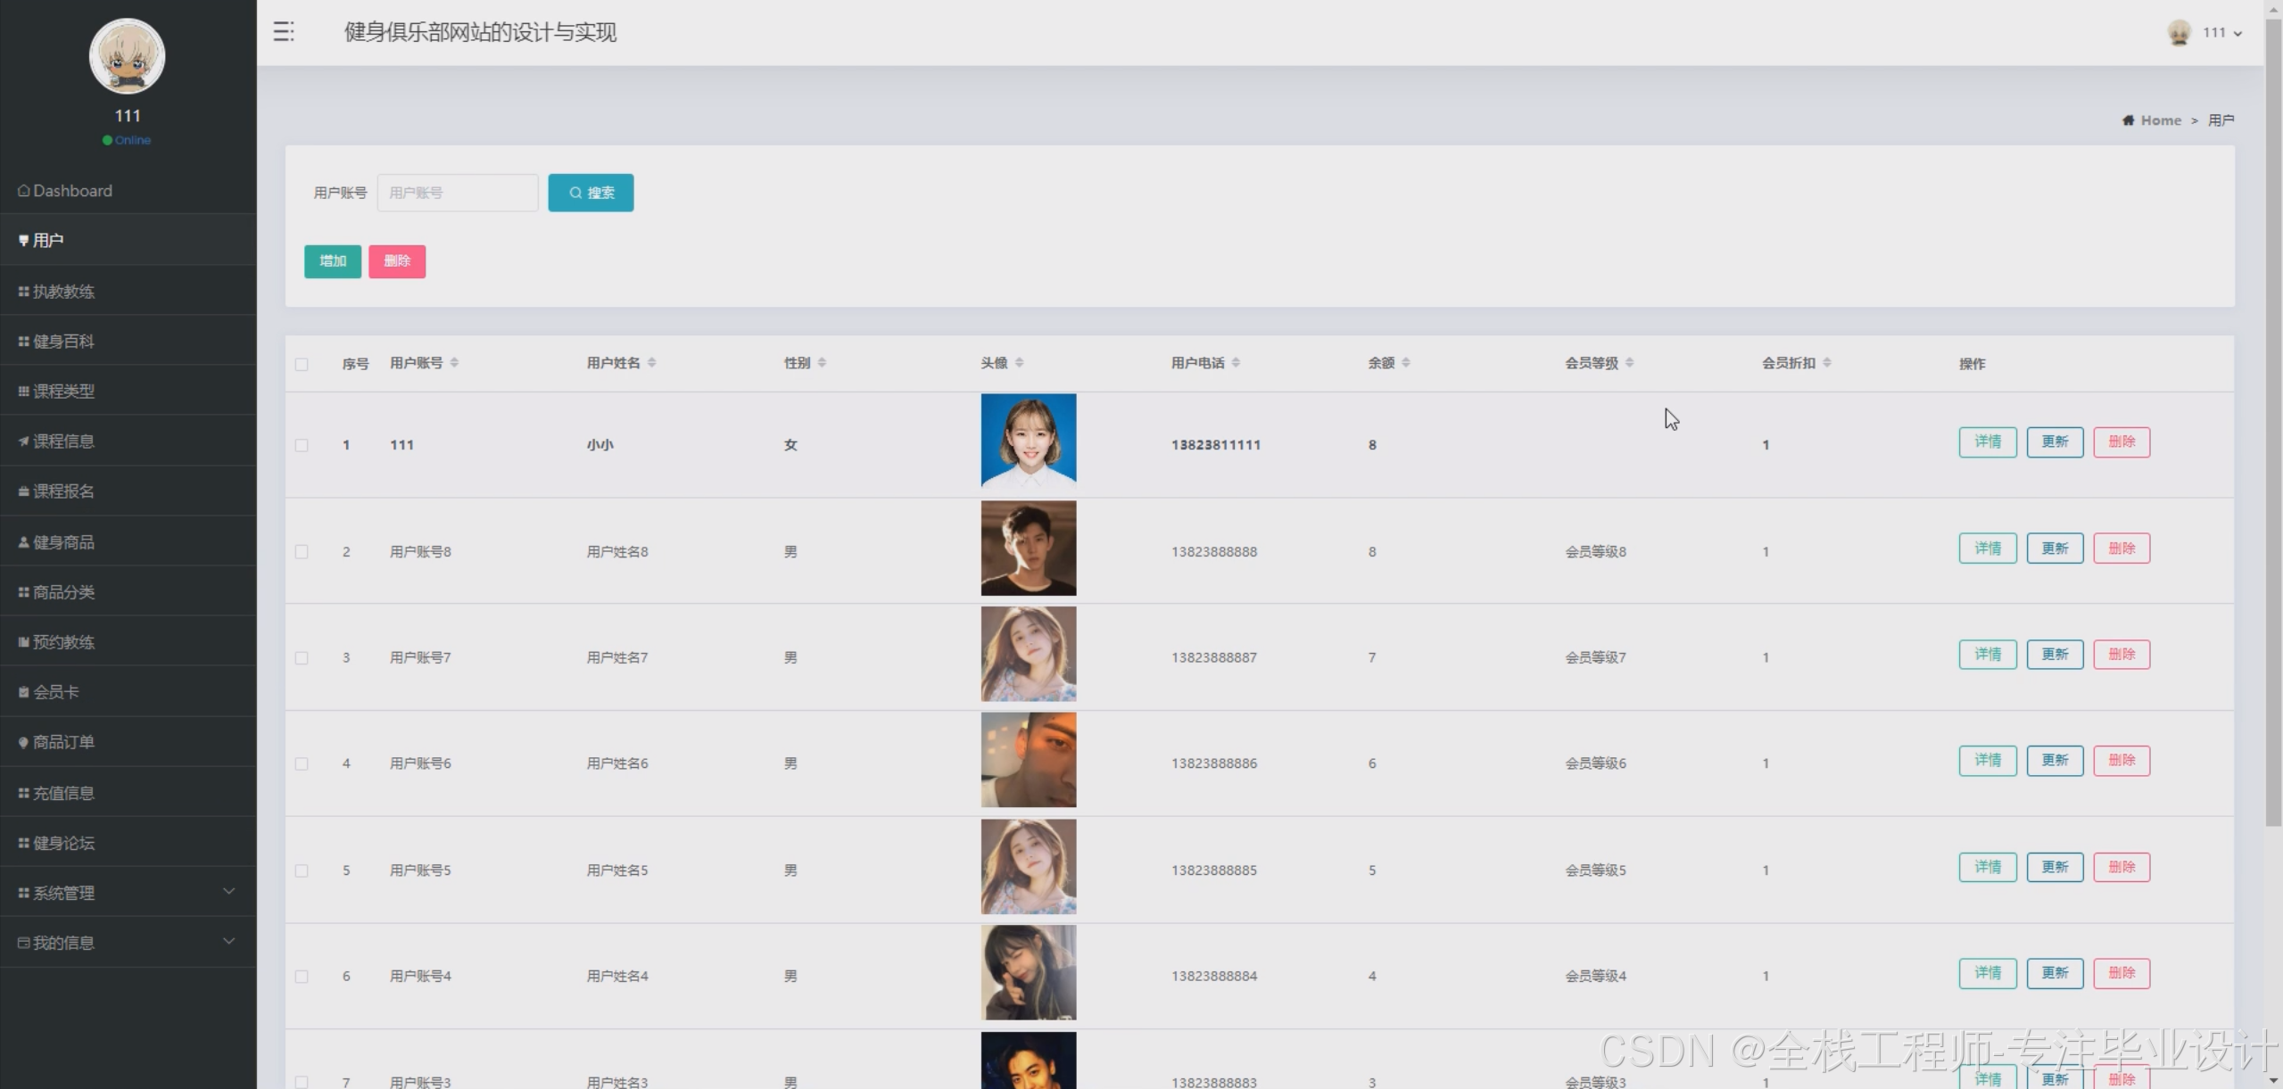Click the Home breadcrumb icon
The width and height of the screenshot is (2283, 1089).
pyautogui.click(x=2128, y=120)
